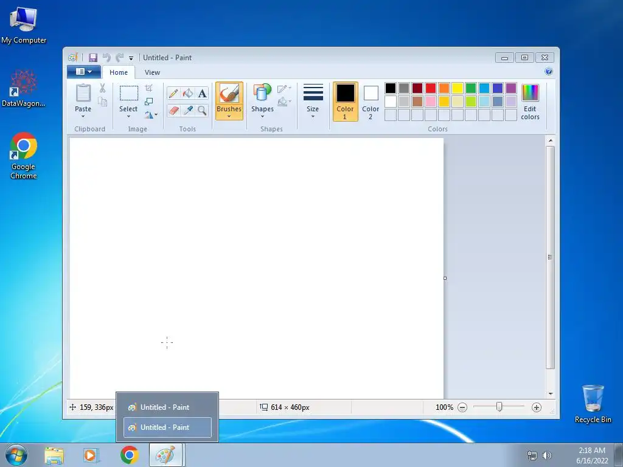Open the Size line thickness dropdown
Viewport: 623px width, 467px height.
[x=313, y=102]
